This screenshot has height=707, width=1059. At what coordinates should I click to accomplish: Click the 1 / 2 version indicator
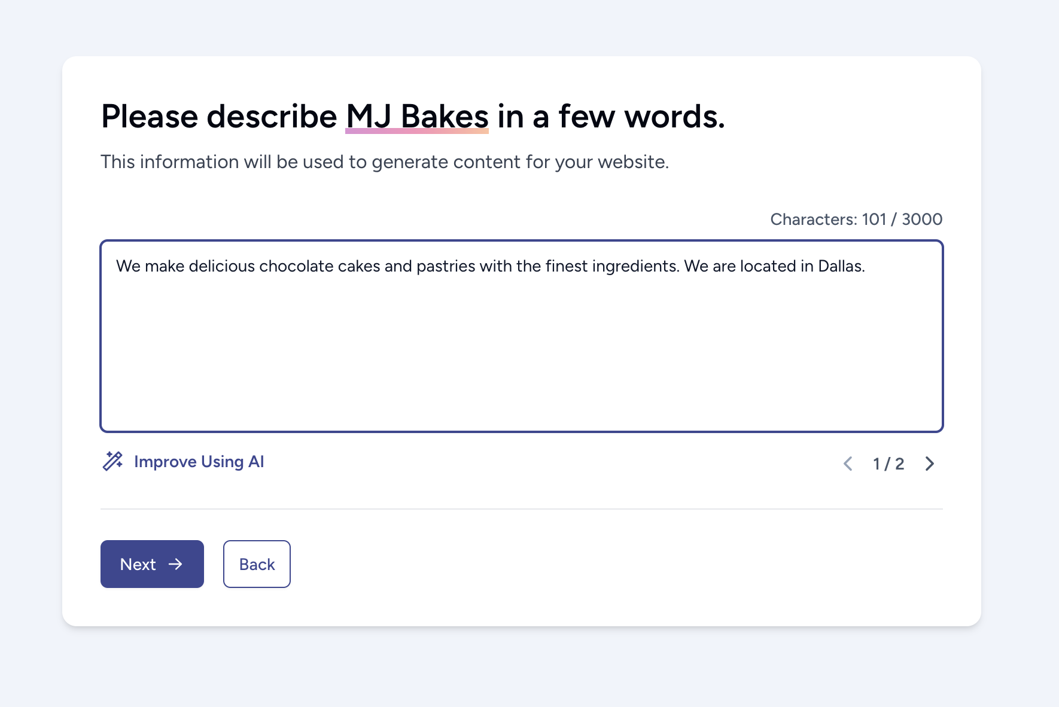pyautogui.click(x=888, y=464)
